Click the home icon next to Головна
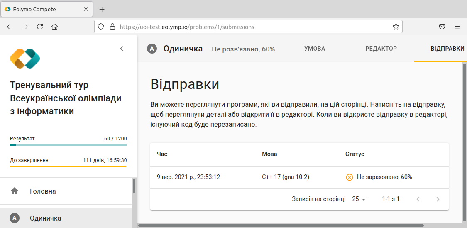 pyautogui.click(x=14, y=191)
